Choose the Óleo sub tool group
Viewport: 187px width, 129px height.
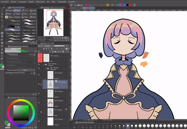pyautogui.click(x=9, y=14)
